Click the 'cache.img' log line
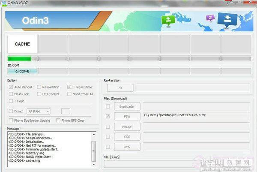The image size is (257, 172). point(24,160)
